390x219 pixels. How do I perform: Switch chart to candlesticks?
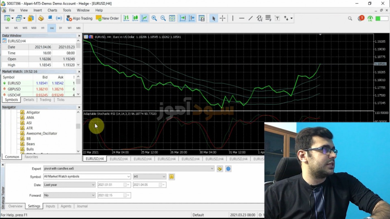(135, 18)
